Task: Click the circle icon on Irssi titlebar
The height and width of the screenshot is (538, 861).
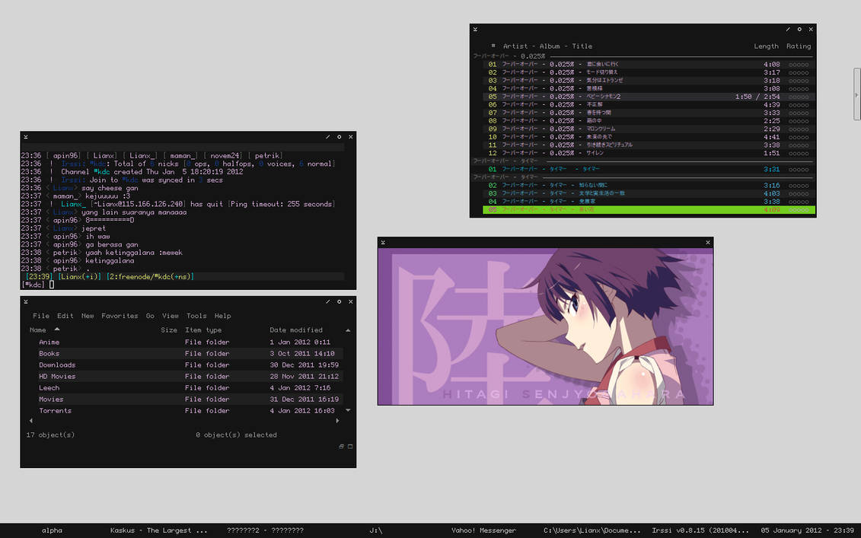Action: click(x=340, y=137)
